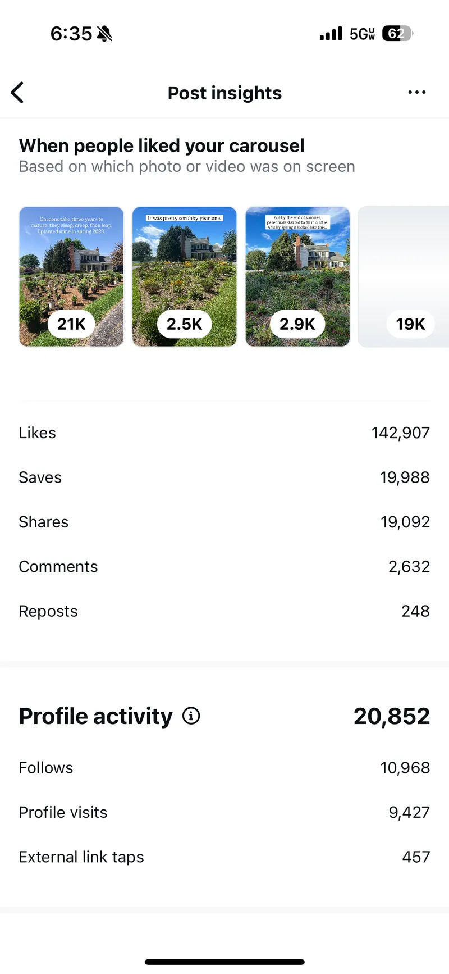Screen dimensions: 449x974
Task: Open second carousel photo with 2.5K likes
Action: (x=184, y=276)
